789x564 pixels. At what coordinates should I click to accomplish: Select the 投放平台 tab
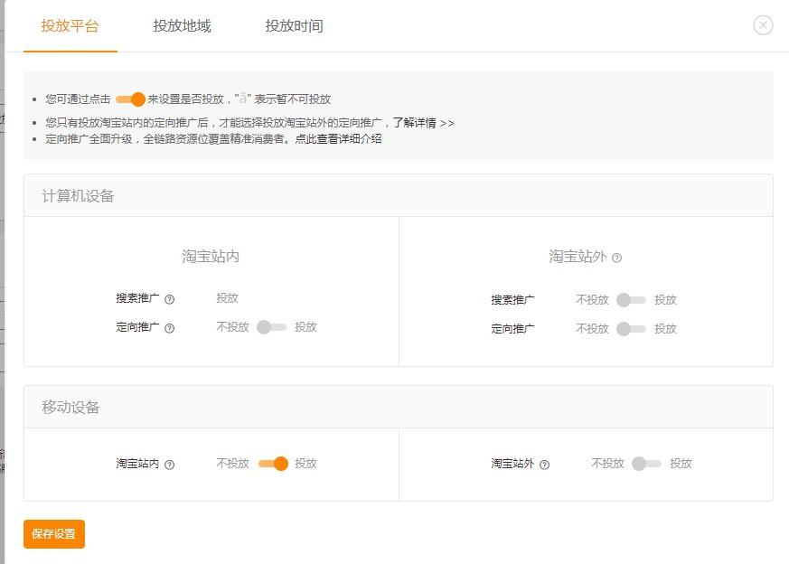pos(70,26)
